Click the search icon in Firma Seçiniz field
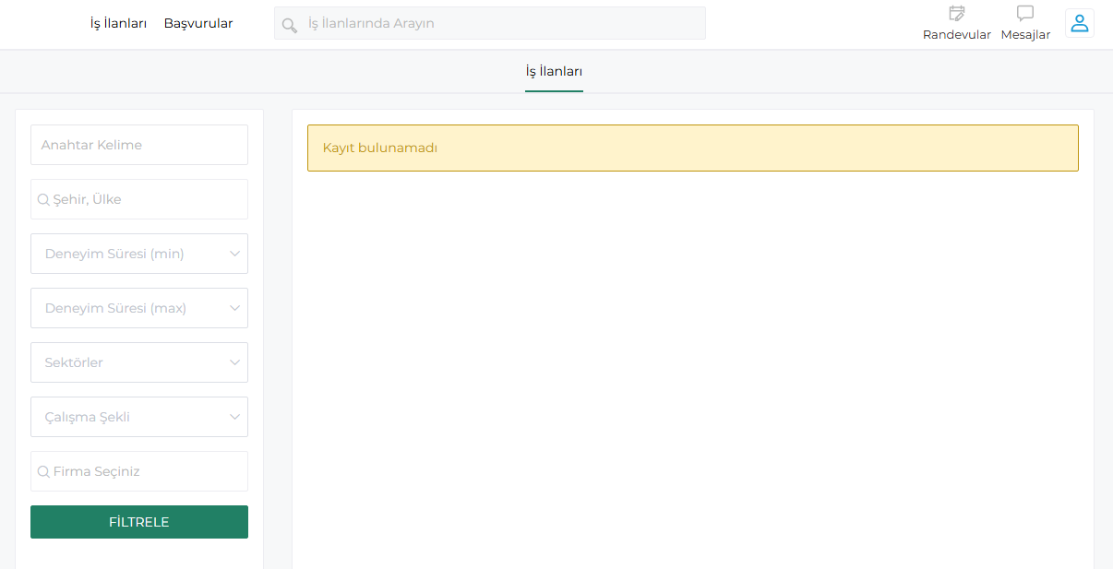Viewport: 1113px width, 569px height. tap(43, 471)
